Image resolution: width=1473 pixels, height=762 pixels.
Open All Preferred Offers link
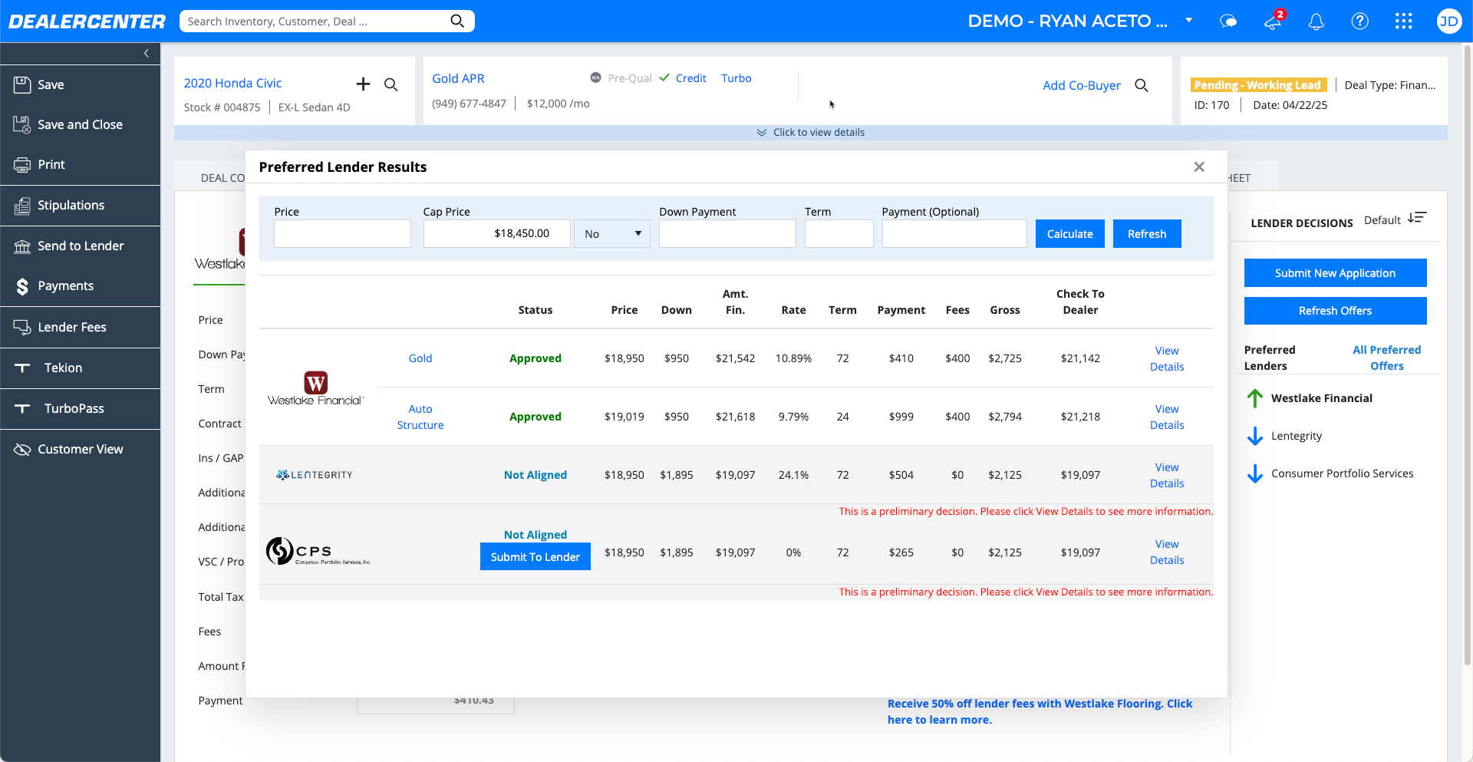1386,358
